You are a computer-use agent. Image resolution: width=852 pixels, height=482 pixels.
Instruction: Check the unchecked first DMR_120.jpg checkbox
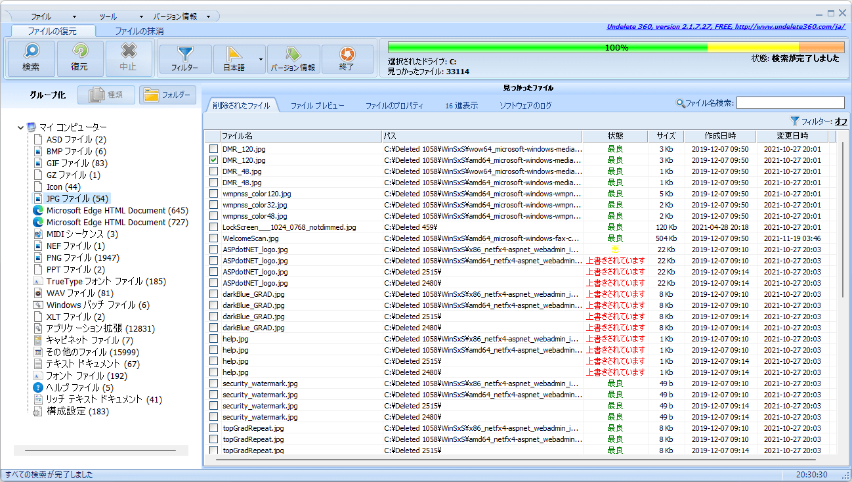pos(213,148)
